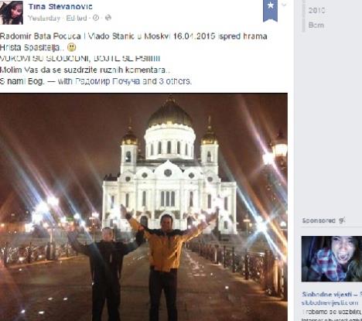Click the timeline scrubber bar beside 2010
Image resolution: width=362 pixels, height=321 pixels.
point(303,15)
